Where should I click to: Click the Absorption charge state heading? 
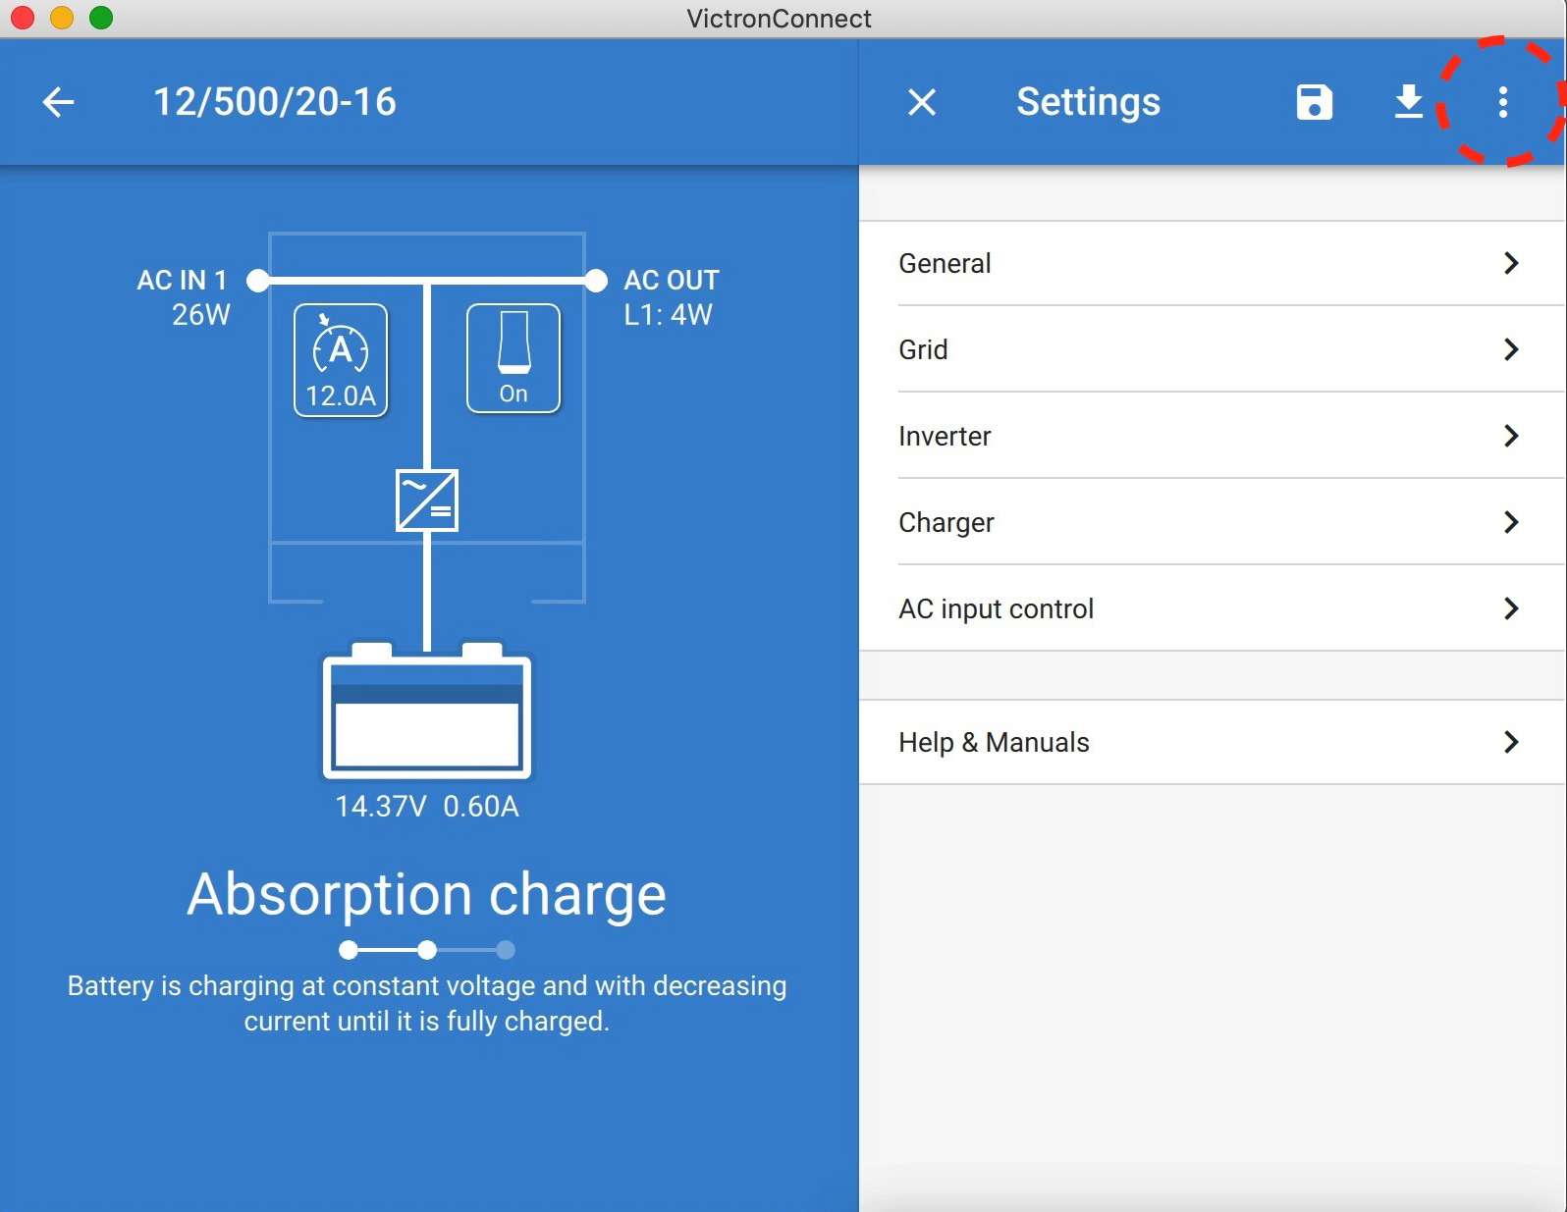tap(427, 894)
